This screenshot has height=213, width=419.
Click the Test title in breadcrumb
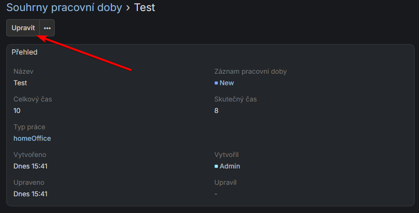coord(144,8)
